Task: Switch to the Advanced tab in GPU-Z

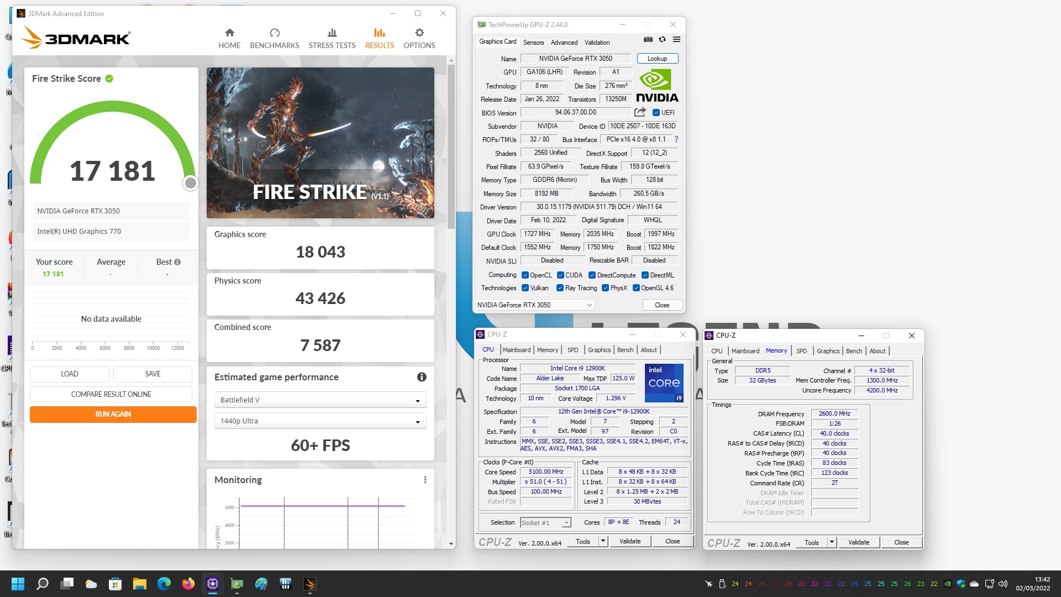Action: [564, 43]
